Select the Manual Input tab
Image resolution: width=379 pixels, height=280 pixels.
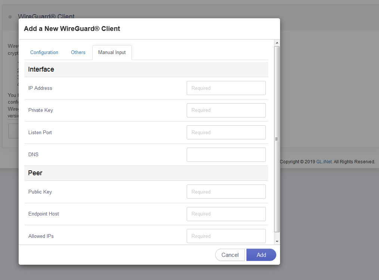click(112, 53)
